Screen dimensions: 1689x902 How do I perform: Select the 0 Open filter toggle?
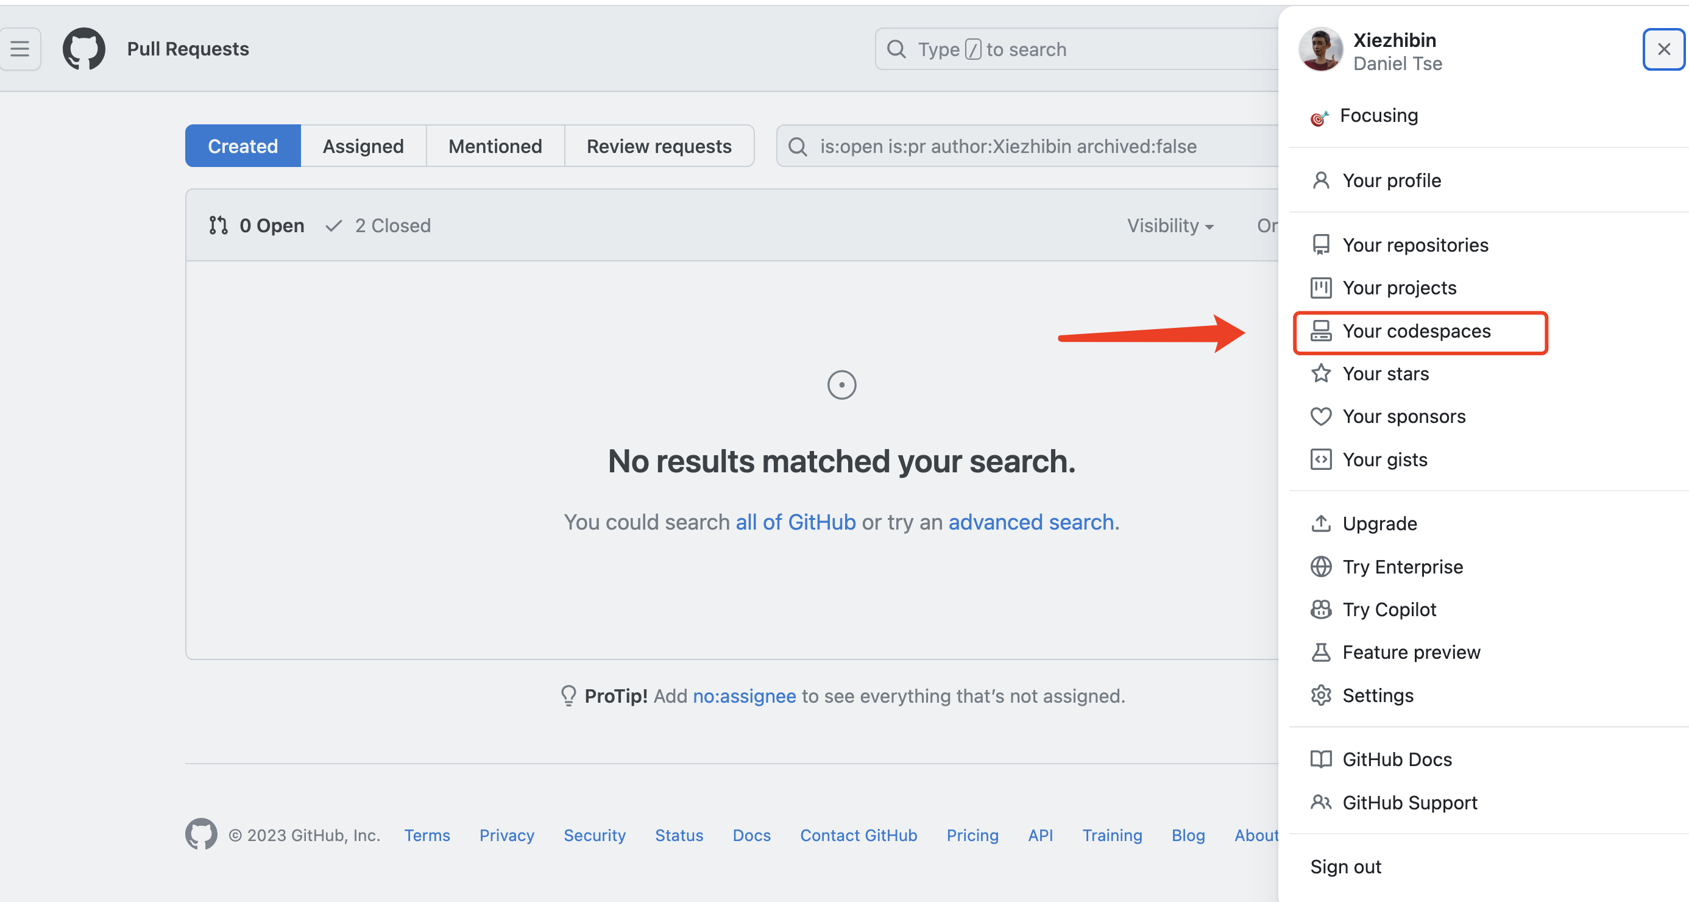(x=256, y=225)
